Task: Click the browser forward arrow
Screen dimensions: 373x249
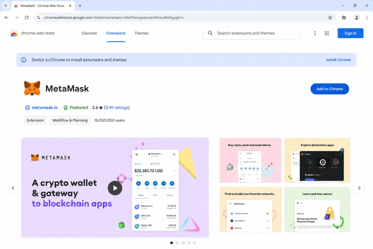Action: pyautogui.click(x=16, y=17)
